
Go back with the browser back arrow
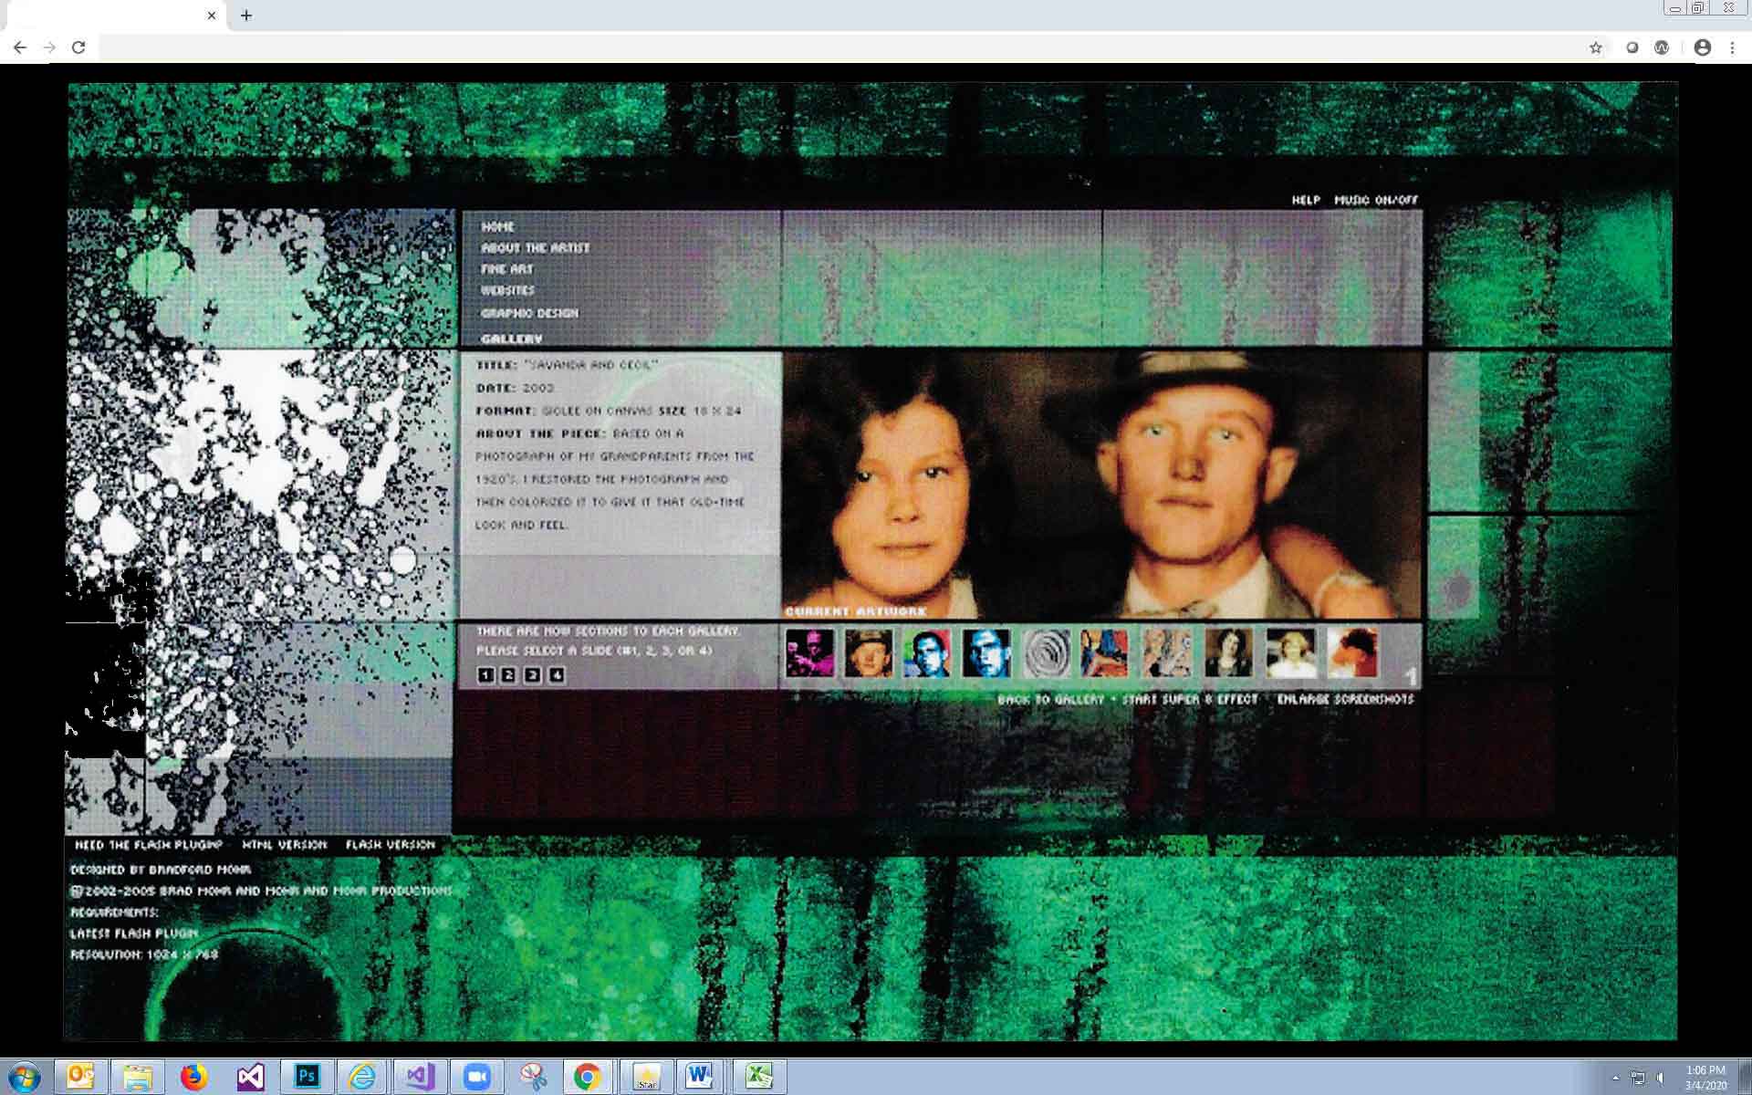point(20,47)
